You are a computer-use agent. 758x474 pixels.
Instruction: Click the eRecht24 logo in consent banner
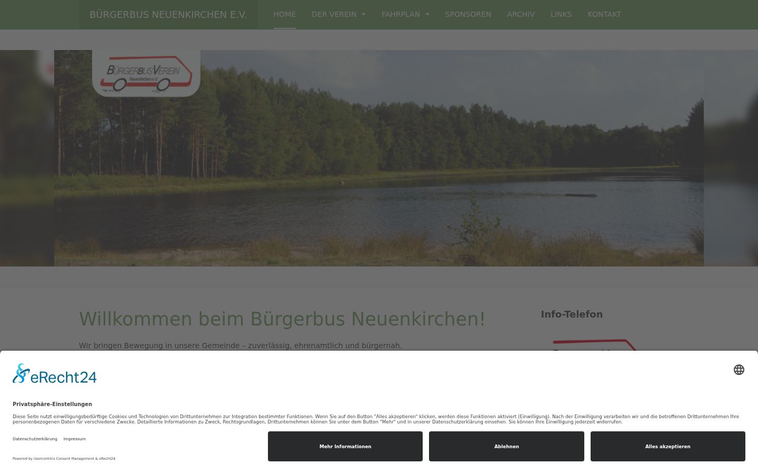[55, 373]
